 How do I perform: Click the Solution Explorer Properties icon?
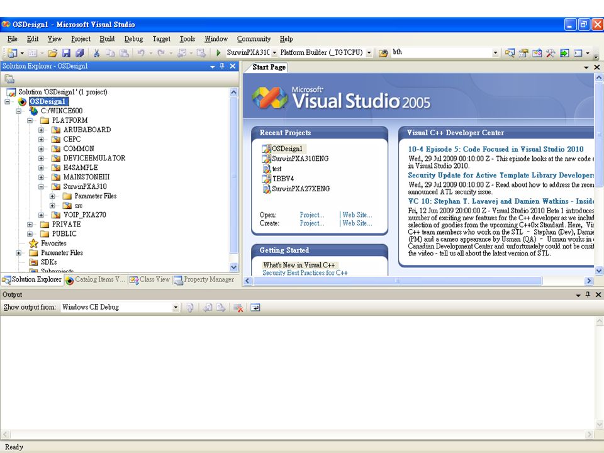pyautogui.click(x=9, y=79)
